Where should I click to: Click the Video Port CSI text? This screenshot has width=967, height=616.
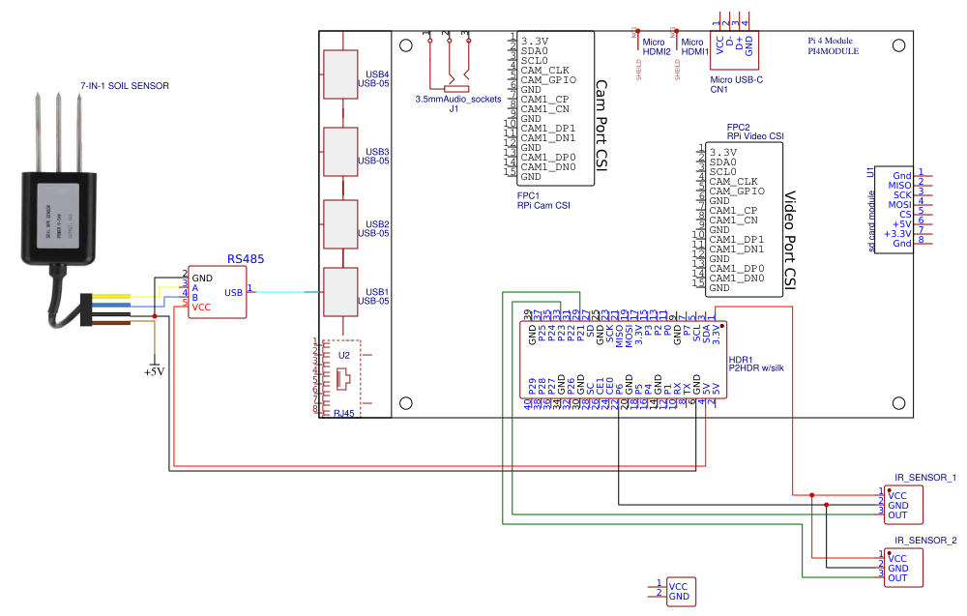click(x=790, y=240)
